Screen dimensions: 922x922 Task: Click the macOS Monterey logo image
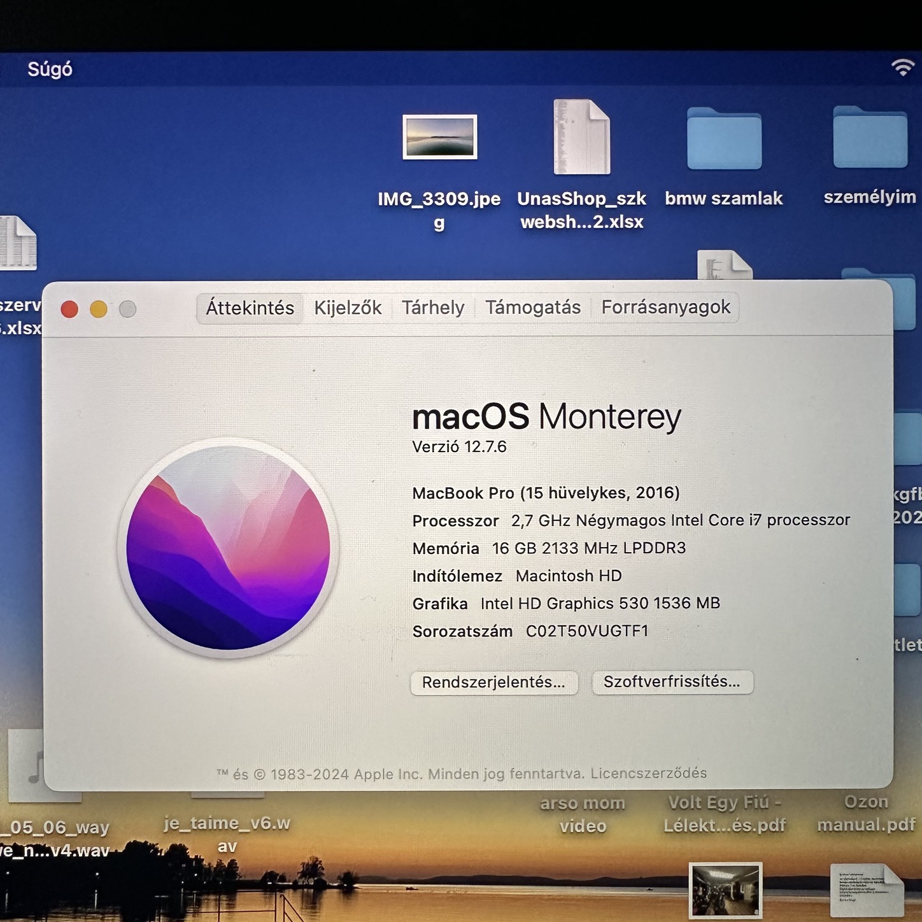228,548
